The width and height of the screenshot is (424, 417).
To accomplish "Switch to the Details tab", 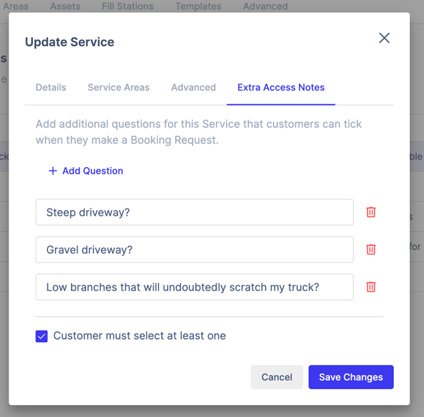I will pos(51,88).
